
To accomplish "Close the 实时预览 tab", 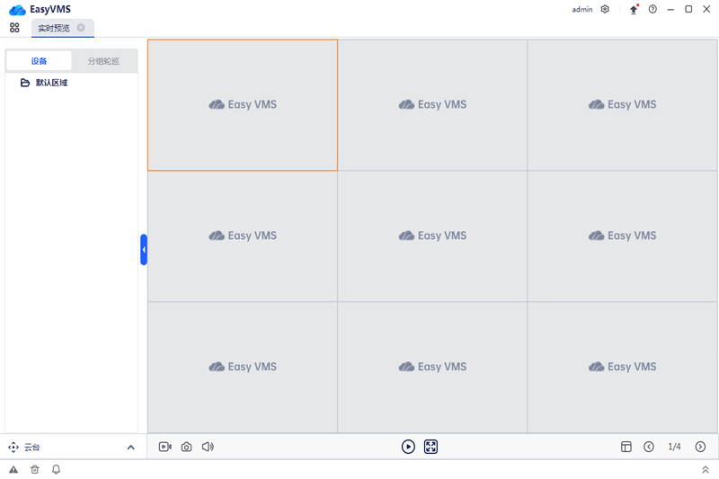I will [x=81, y=28].
